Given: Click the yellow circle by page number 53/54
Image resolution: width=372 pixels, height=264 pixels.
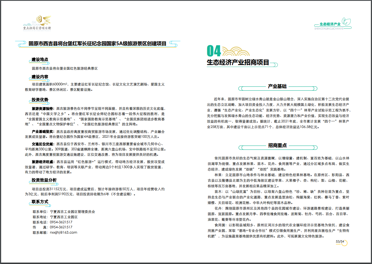Looking at the screenshot, I should pyautogui.click(x=344, y=243).
